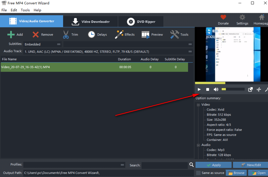Click the Output Path text field
Screen dimensions: 268x177
pyautogui.click(x=108, y=173)
